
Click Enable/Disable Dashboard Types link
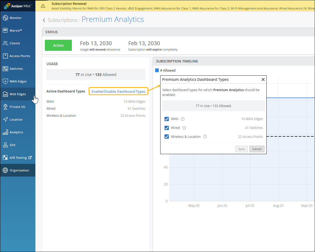(x=118, y=91)
